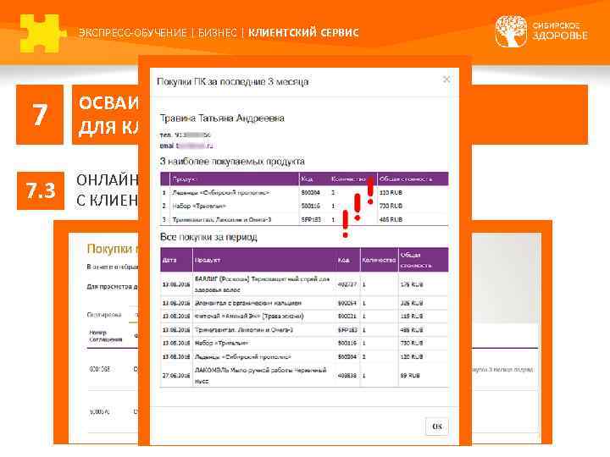
Task: Click the 'Общая стоимость' header in top-products table
Action: [405, 179]
